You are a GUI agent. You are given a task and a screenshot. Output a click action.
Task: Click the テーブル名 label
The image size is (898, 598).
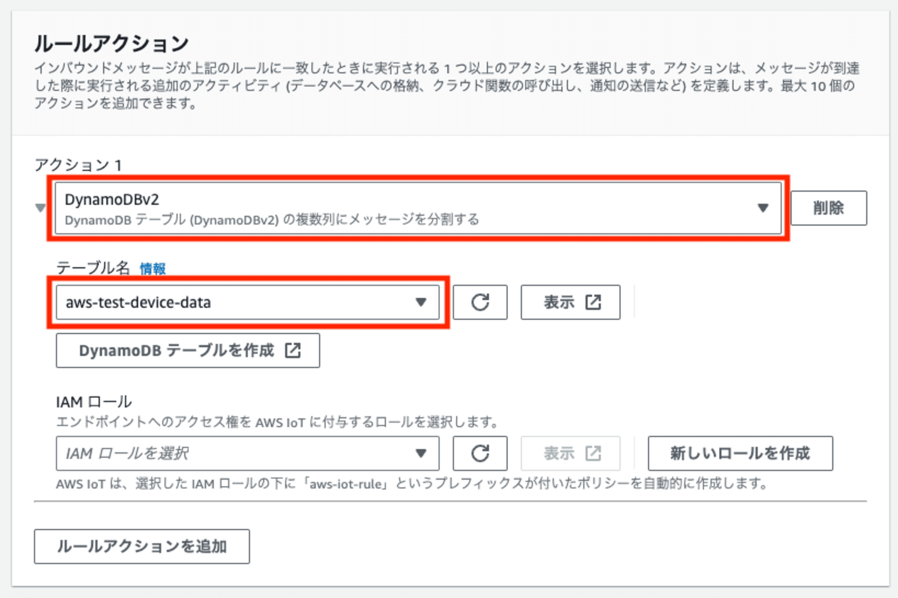(93, 268)
